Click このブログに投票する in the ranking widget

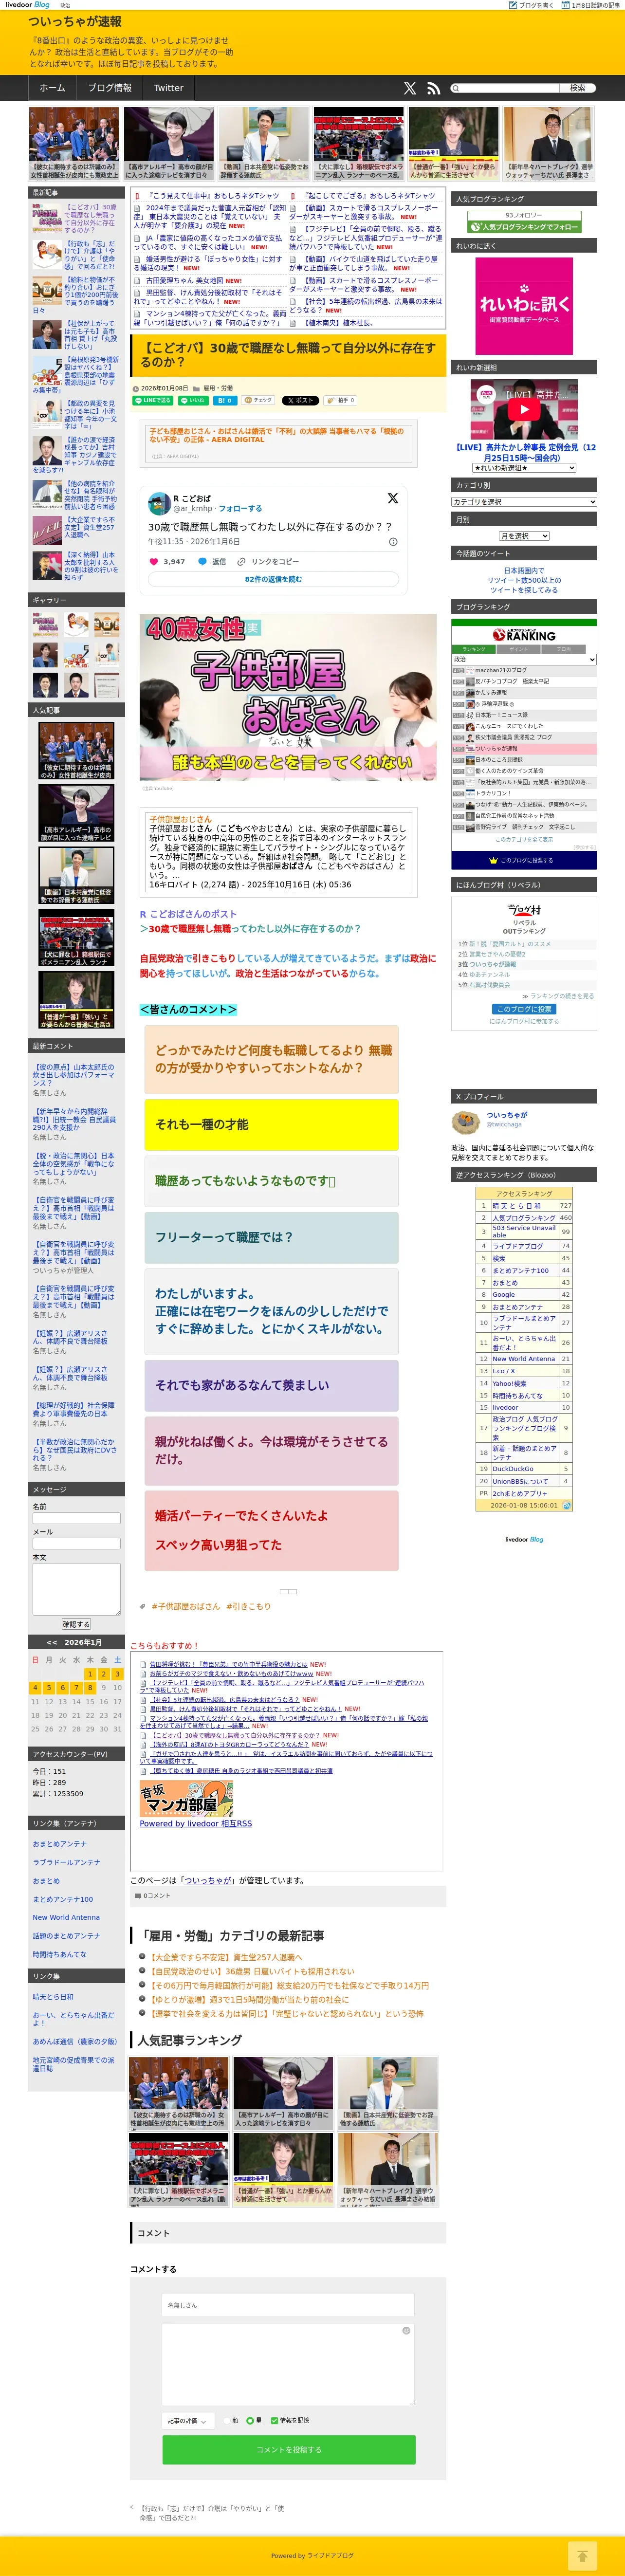point(524,860)
